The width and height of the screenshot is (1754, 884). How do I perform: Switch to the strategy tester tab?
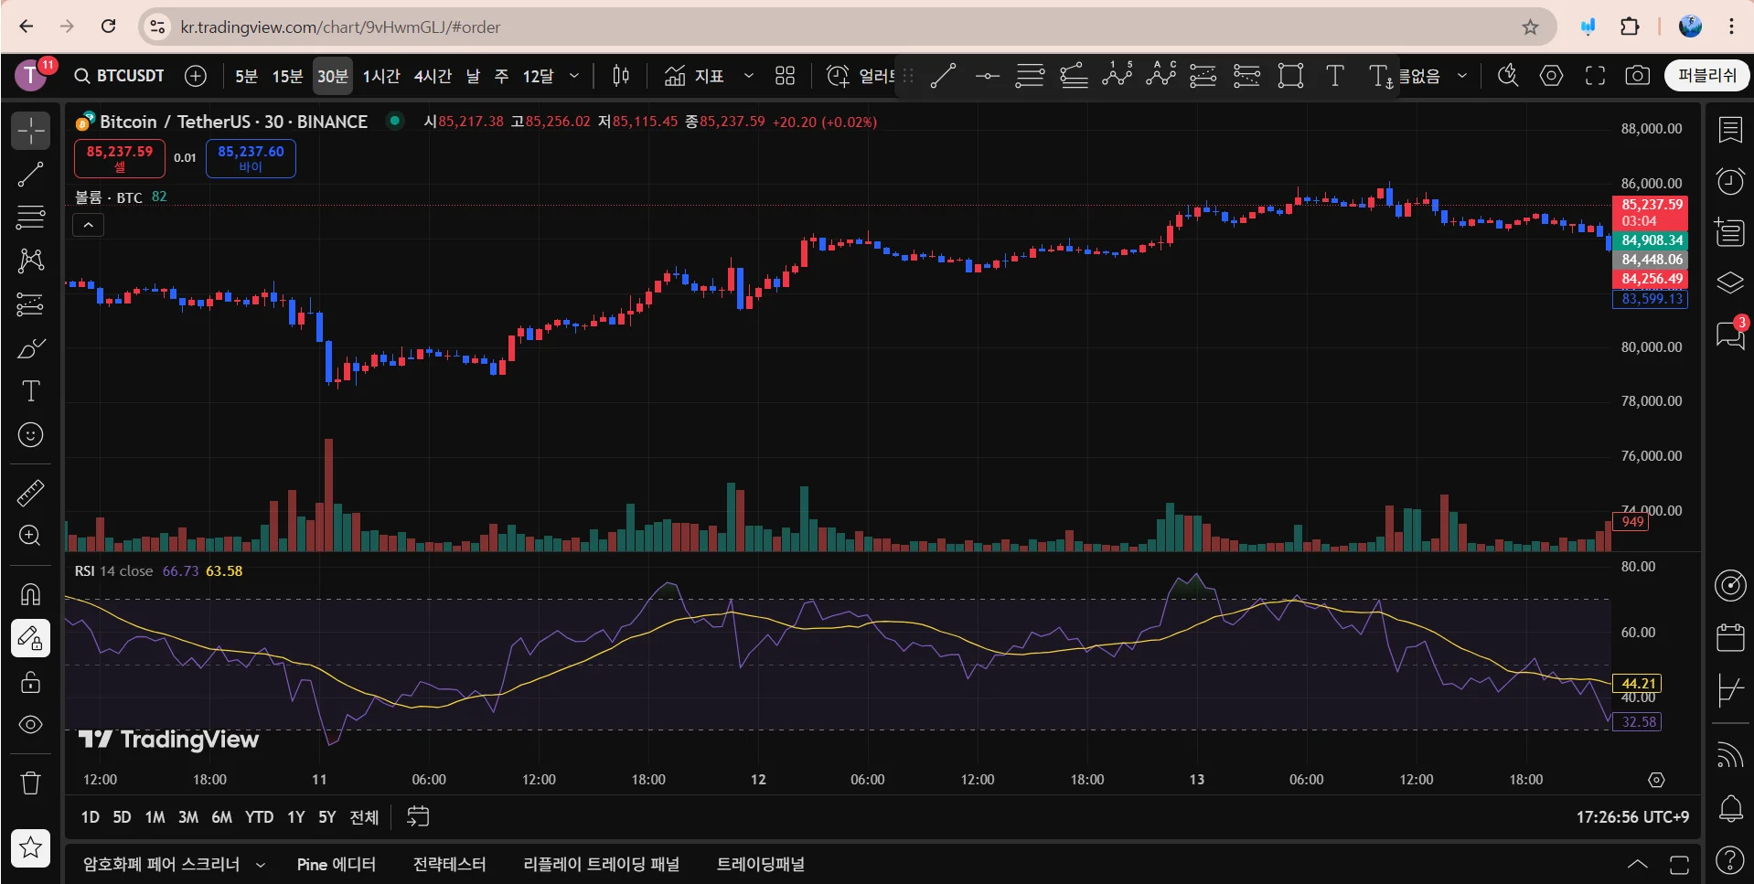coord(449,864)
